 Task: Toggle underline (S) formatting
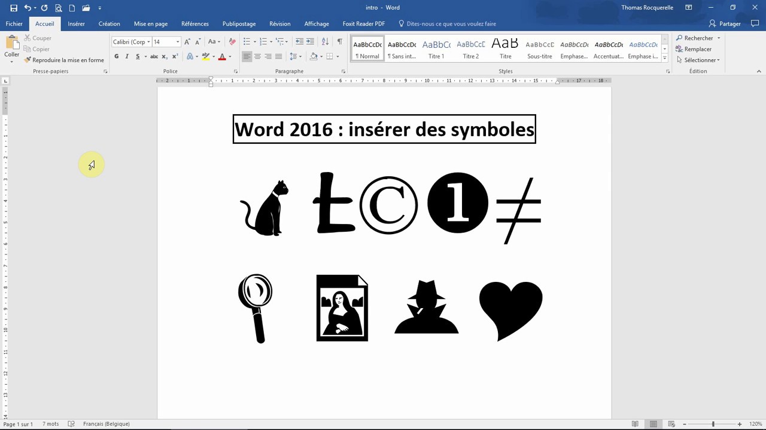point(138,57)
